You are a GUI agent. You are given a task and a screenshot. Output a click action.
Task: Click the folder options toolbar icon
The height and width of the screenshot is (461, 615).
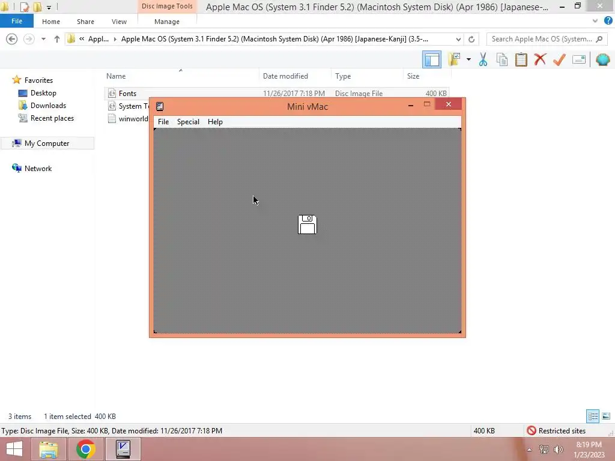454,59
